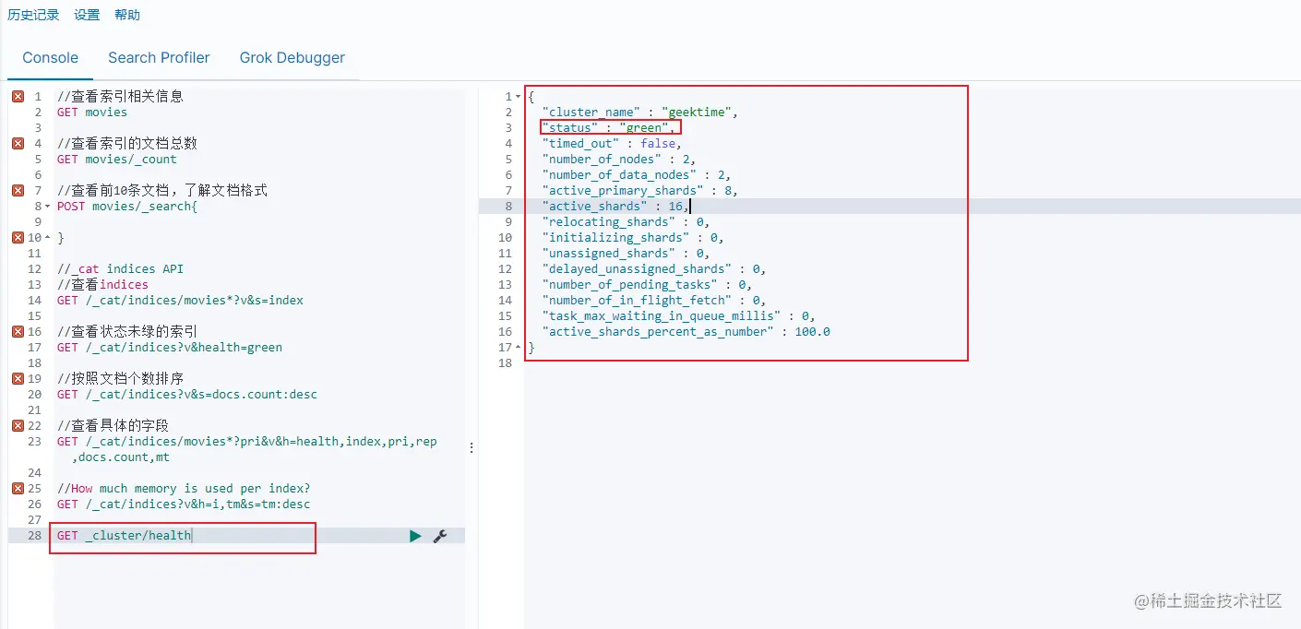Click the error marker on editor line 25

pos(18,489)
